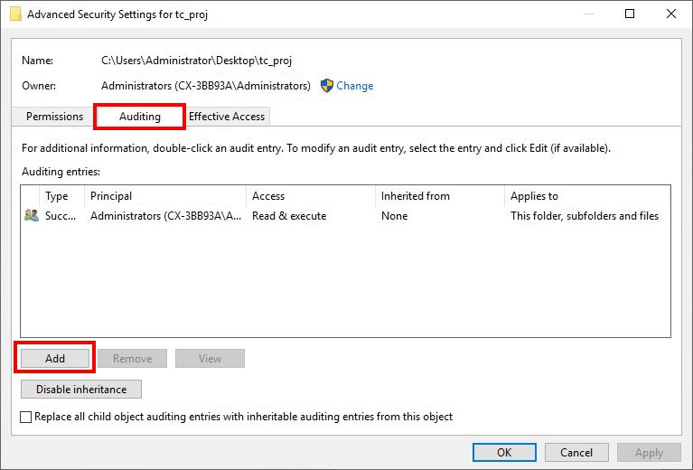The height and width of the screenshot is (470, 693).
Task: Switch to the Auditing tab
Action: tap(140, 117)
